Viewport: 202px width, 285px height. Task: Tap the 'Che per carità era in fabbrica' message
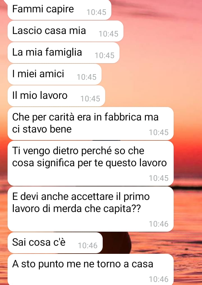coord(90,124)
